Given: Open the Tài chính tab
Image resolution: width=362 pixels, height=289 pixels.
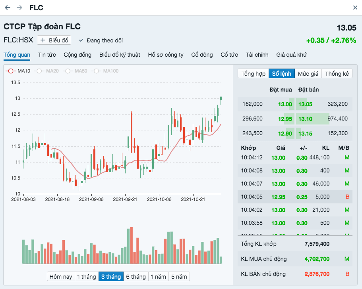Looking at the screenshot, I should point(257,55).
